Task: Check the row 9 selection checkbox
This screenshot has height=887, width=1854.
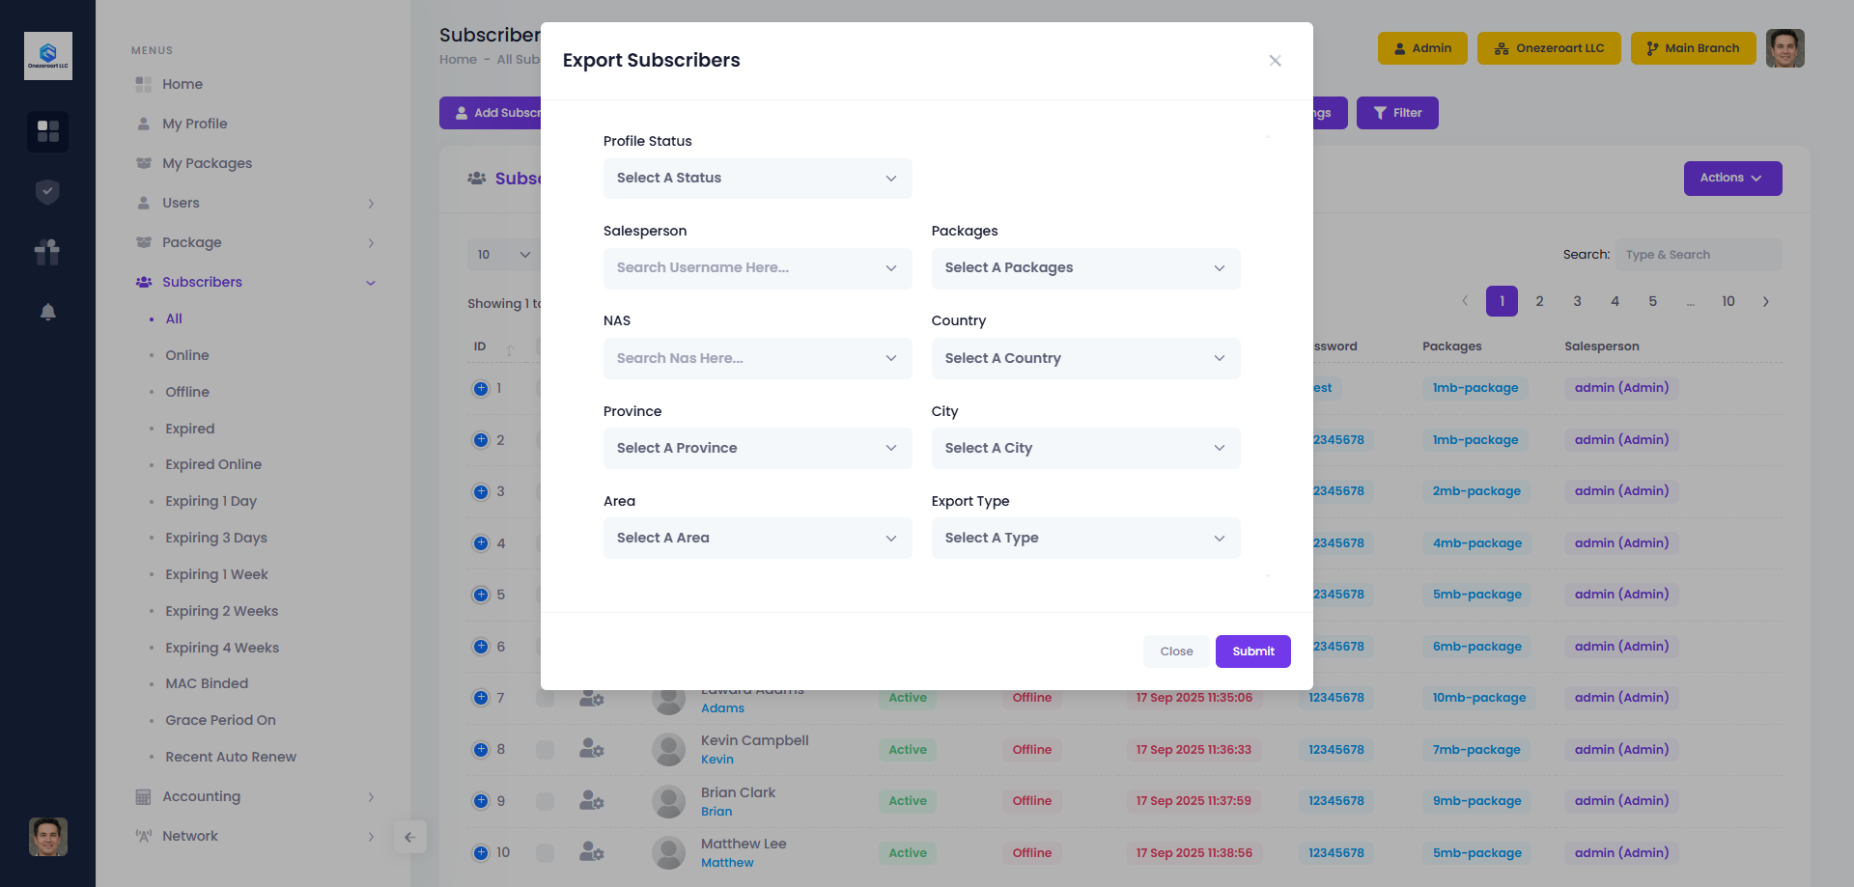Action: tap(546, 801)
